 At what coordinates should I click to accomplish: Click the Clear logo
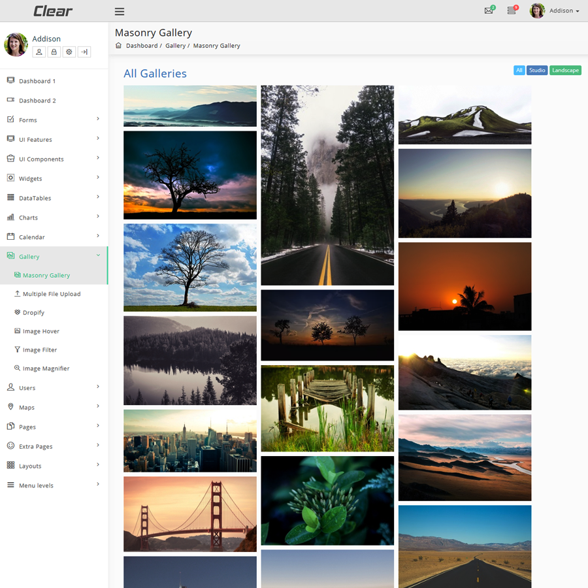click(53, 11)
